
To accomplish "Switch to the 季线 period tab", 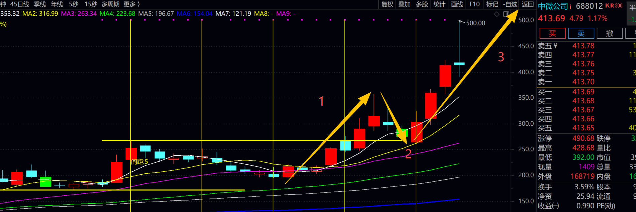I will point(40,4).
